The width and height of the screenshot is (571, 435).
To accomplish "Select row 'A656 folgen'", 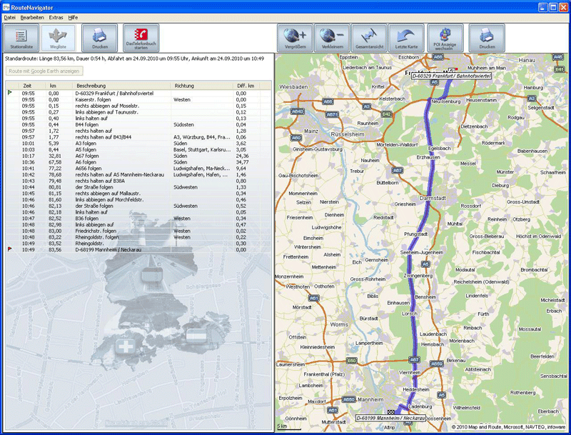I will (138, 169).
